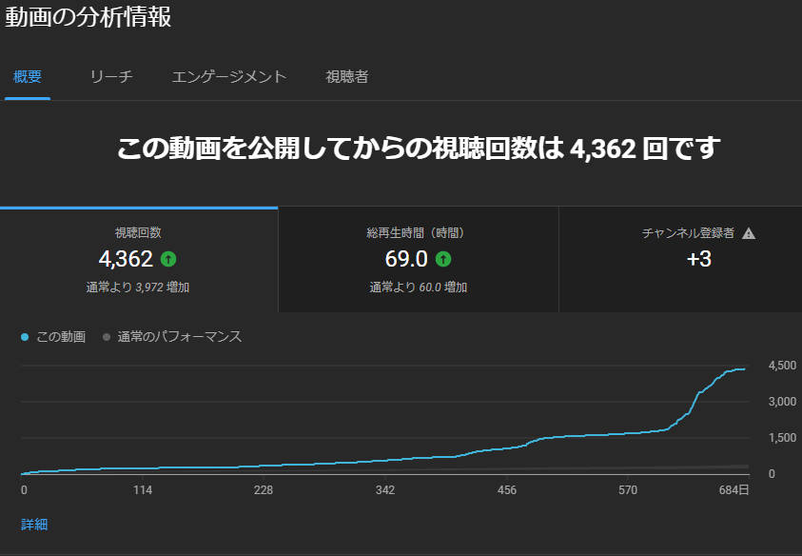
Task: Select the 視聴回数 metric card
Action: tap(139, 260)
